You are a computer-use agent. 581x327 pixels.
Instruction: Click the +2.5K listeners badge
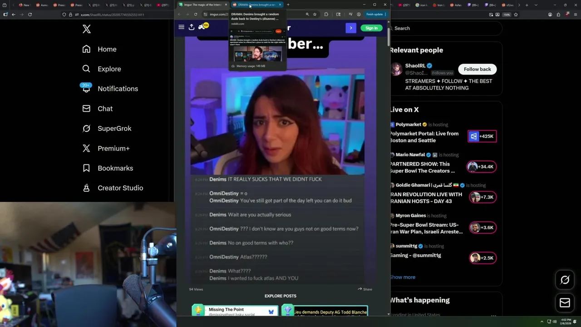pos(483,258)
